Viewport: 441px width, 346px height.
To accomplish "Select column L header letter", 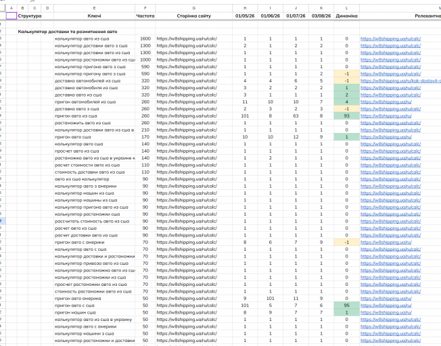I will 346,8.
